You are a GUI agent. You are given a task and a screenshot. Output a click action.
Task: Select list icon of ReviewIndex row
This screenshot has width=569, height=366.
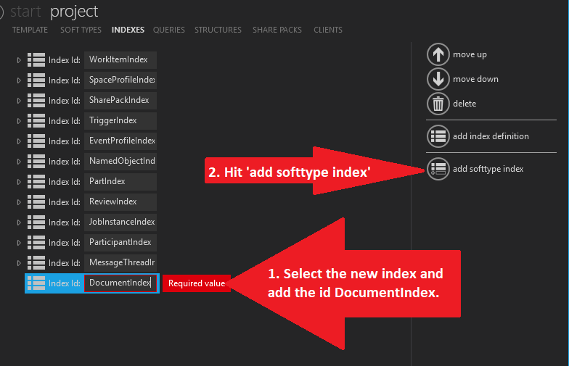pyautogui.click(x=36, y=201)
